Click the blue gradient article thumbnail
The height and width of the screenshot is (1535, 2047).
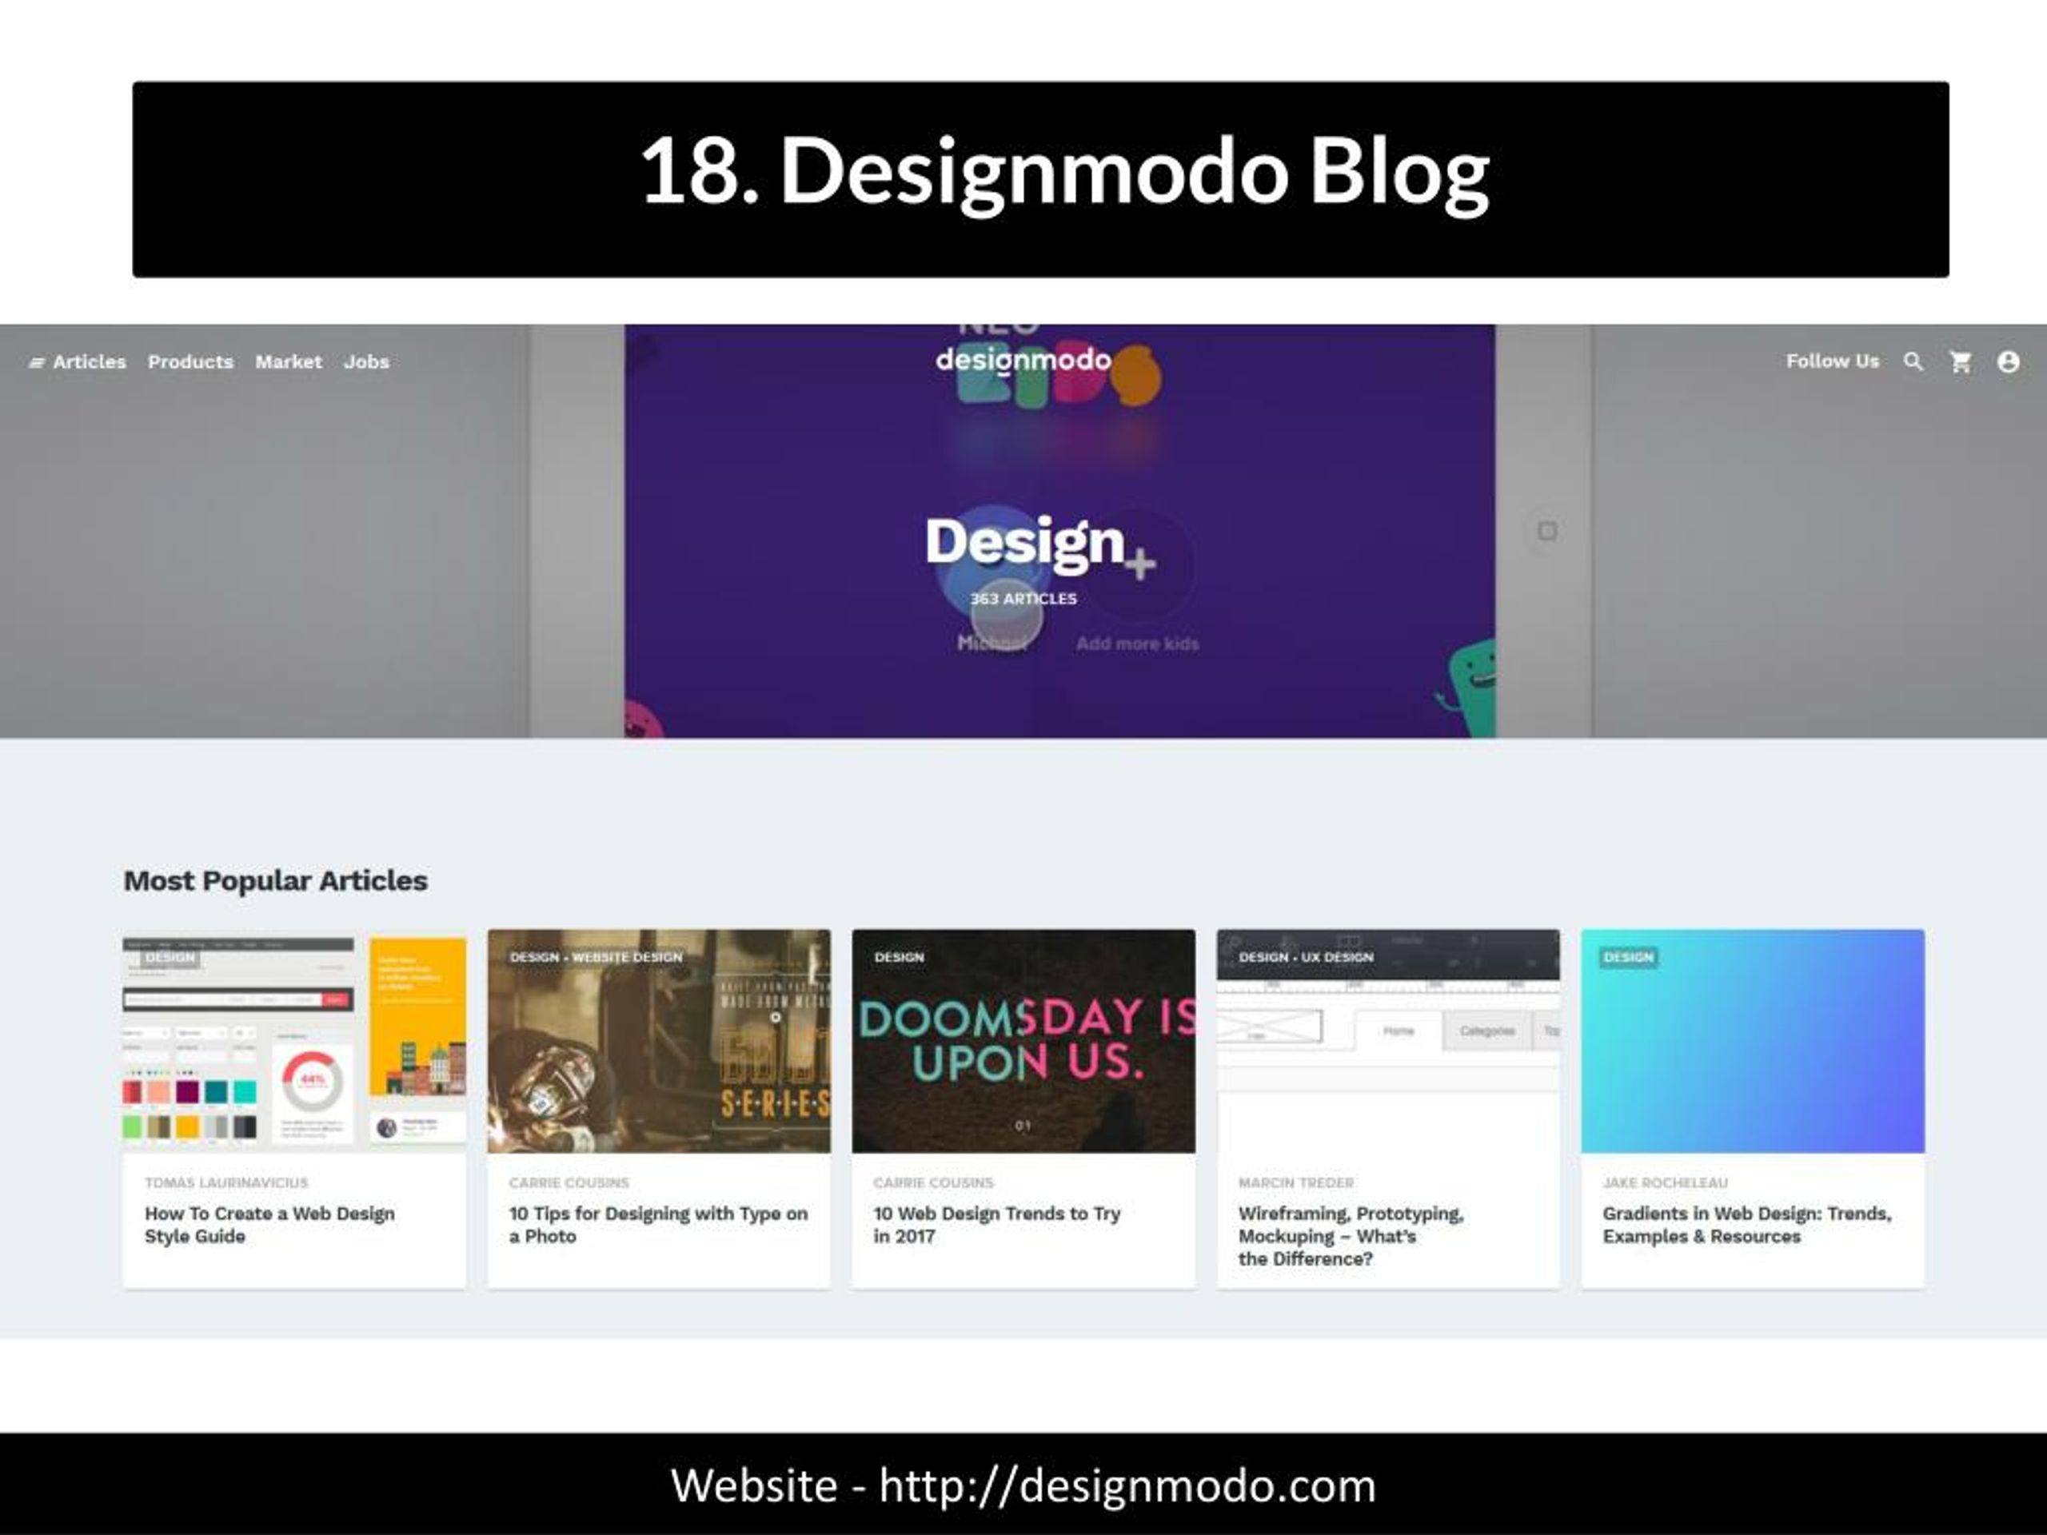(1753, 1041)
